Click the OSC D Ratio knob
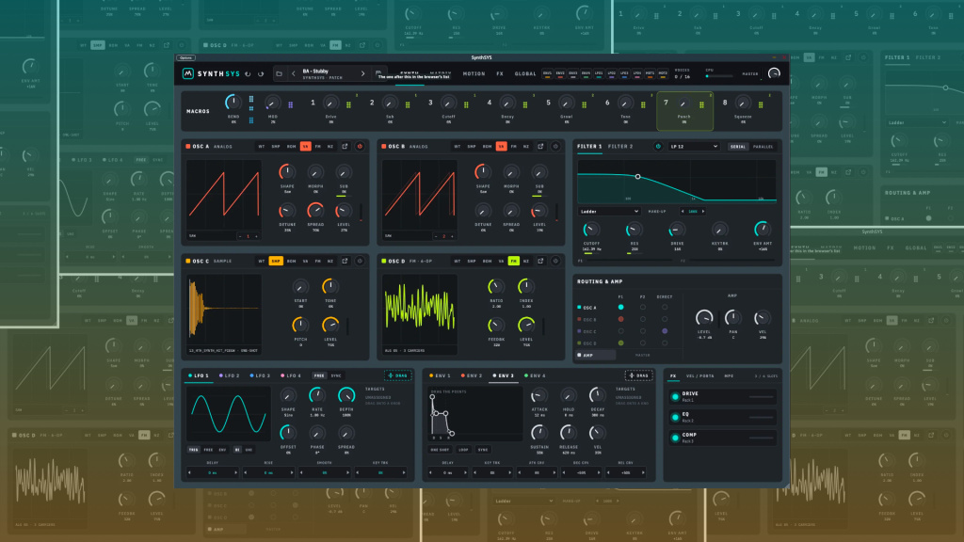 (x=495, y=286)
